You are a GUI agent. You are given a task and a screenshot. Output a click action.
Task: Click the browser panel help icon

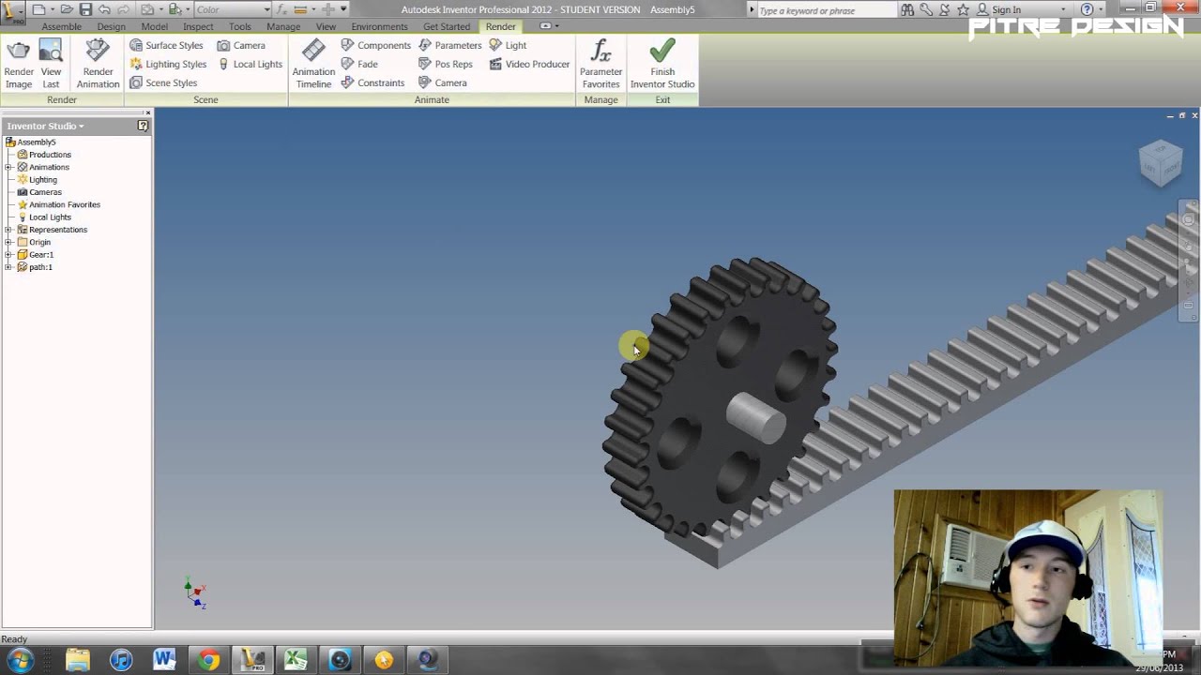143,126
